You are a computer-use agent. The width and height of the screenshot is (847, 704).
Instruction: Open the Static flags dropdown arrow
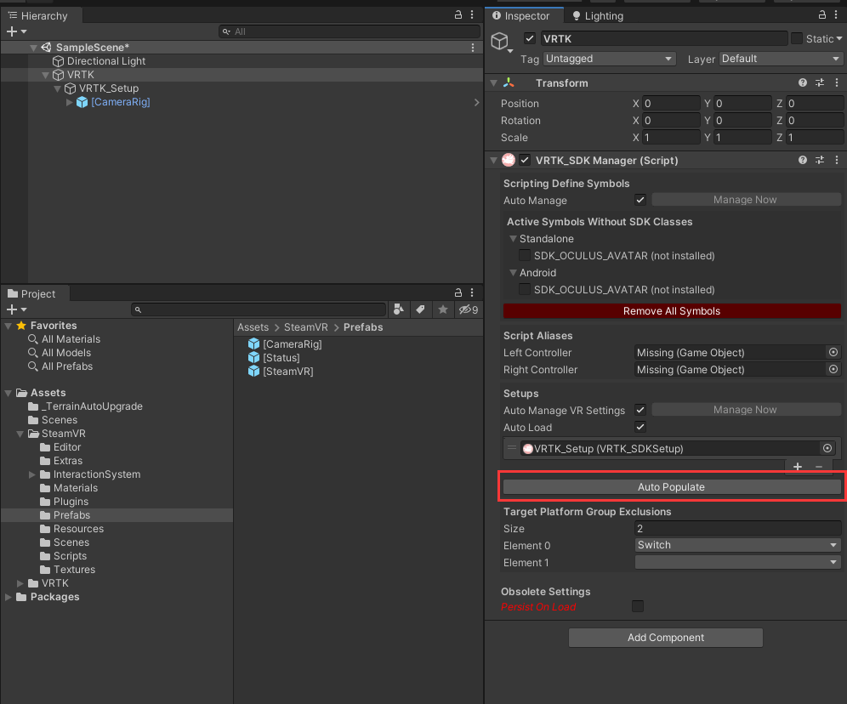click(838, 38)
